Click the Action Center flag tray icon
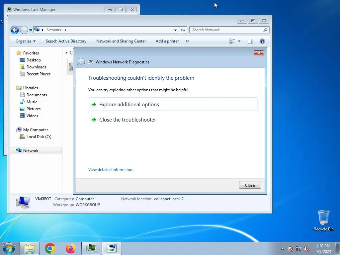Screen dimensions: 340x255 [290, 249]
